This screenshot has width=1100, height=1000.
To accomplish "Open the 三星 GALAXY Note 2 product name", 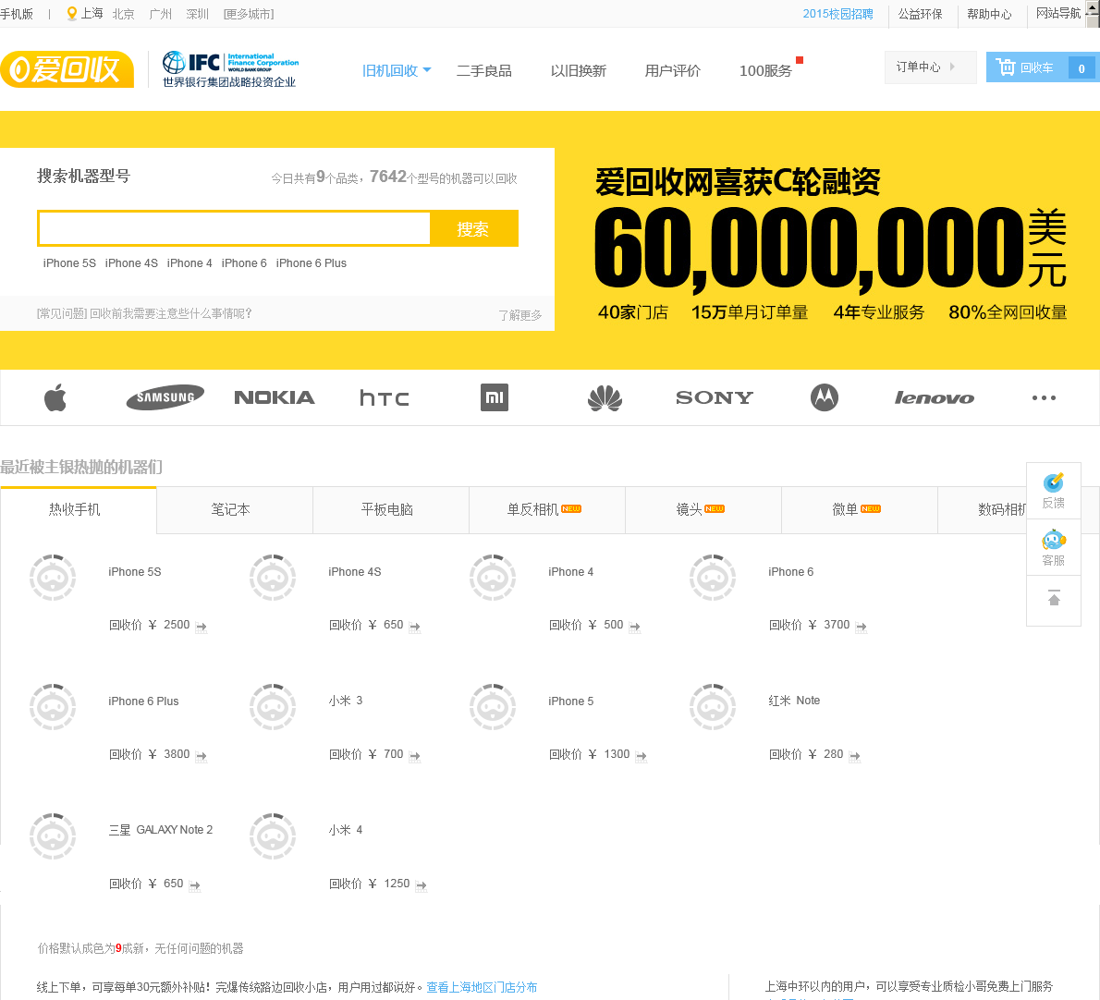I will point(161,830).
